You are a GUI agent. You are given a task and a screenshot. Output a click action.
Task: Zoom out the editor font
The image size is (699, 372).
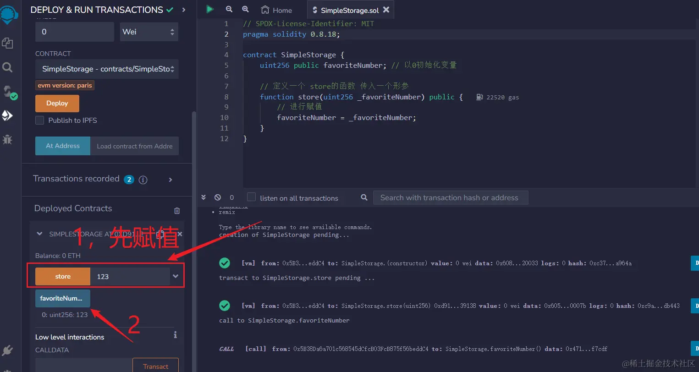click(229, 9)
